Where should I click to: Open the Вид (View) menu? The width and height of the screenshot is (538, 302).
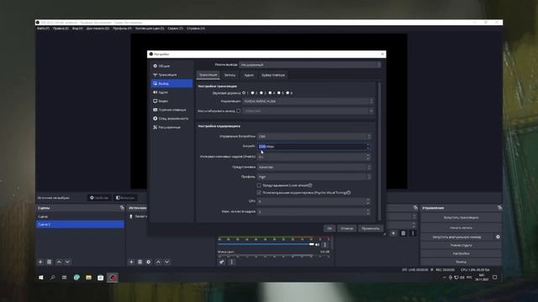tap(77, 29)
